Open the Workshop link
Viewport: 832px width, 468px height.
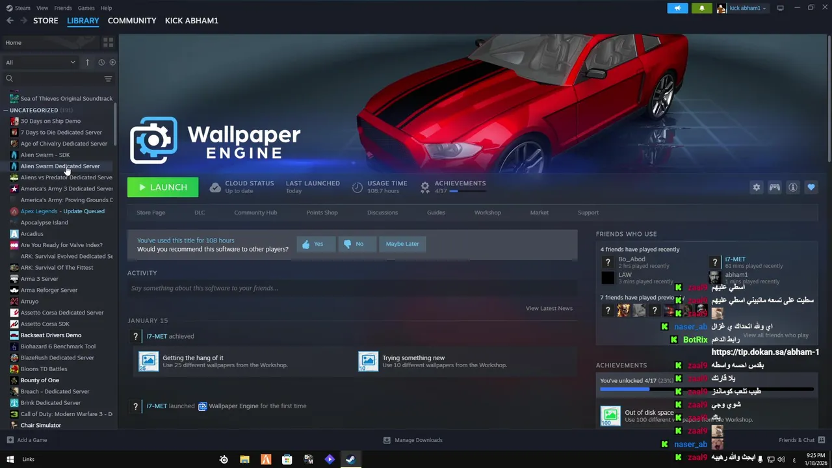(x=487, y=213)
